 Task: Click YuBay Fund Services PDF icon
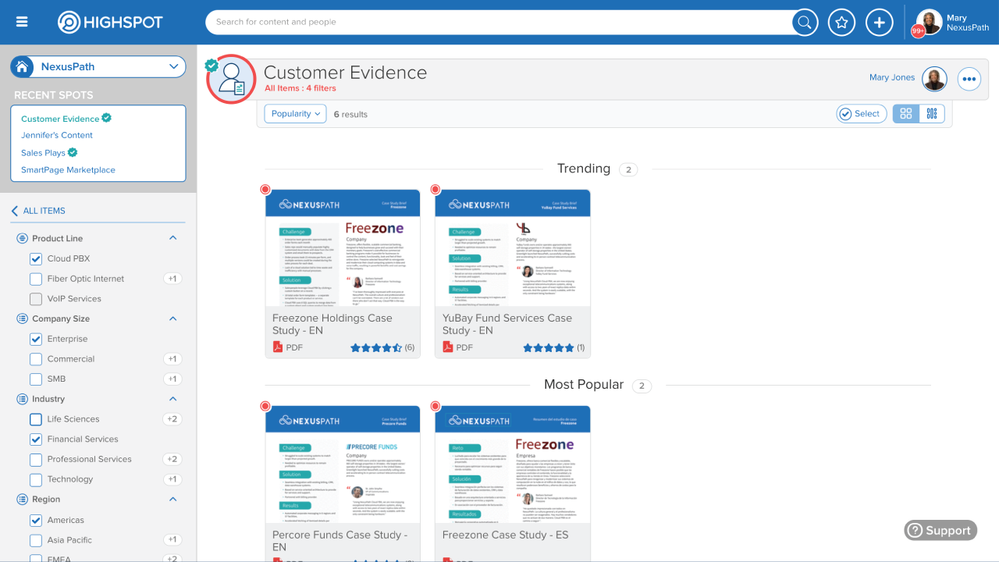click(447, 347)
